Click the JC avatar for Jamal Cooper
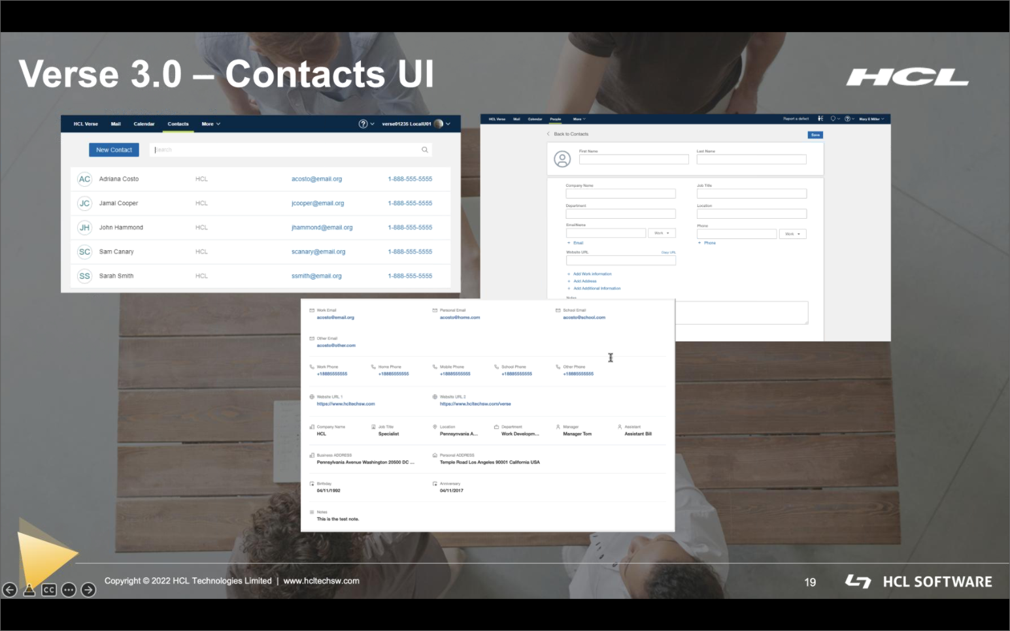The height and width of the screenshot is (631, 1010). 84,203
